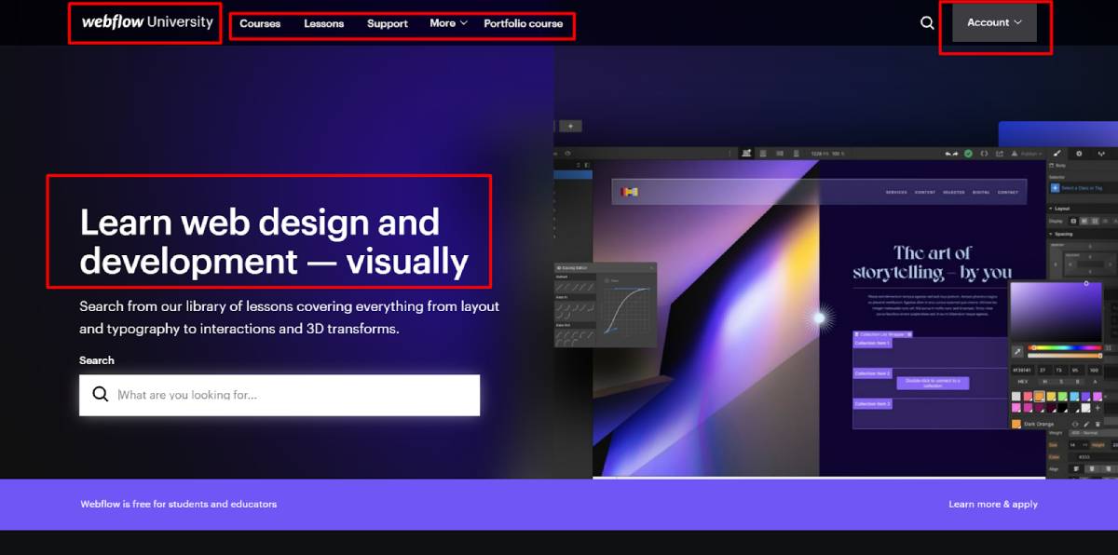Adjust the opacity slider below the hue bar
The width and height of the screenshot is (1118, 555).
point(1065,356)
